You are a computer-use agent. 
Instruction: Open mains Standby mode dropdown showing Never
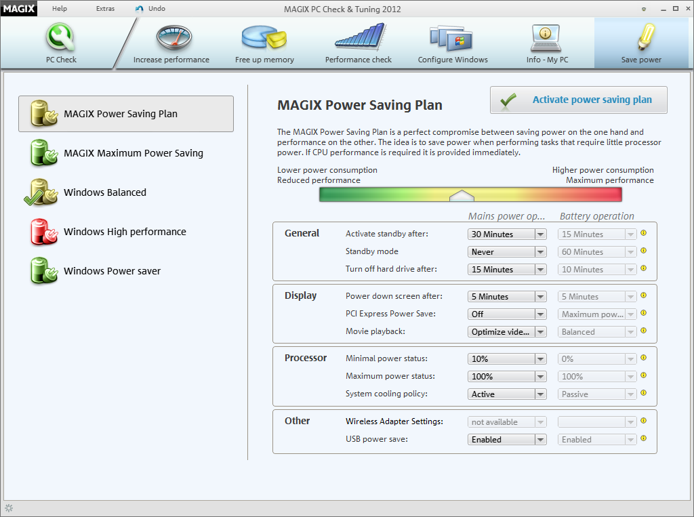(507, 252)
